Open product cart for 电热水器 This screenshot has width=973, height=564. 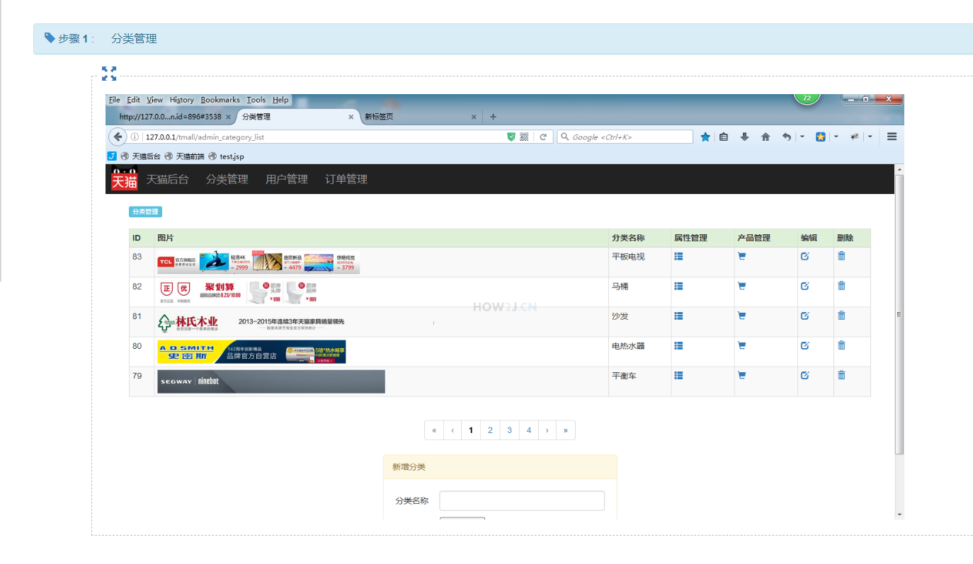click(741, 345)
